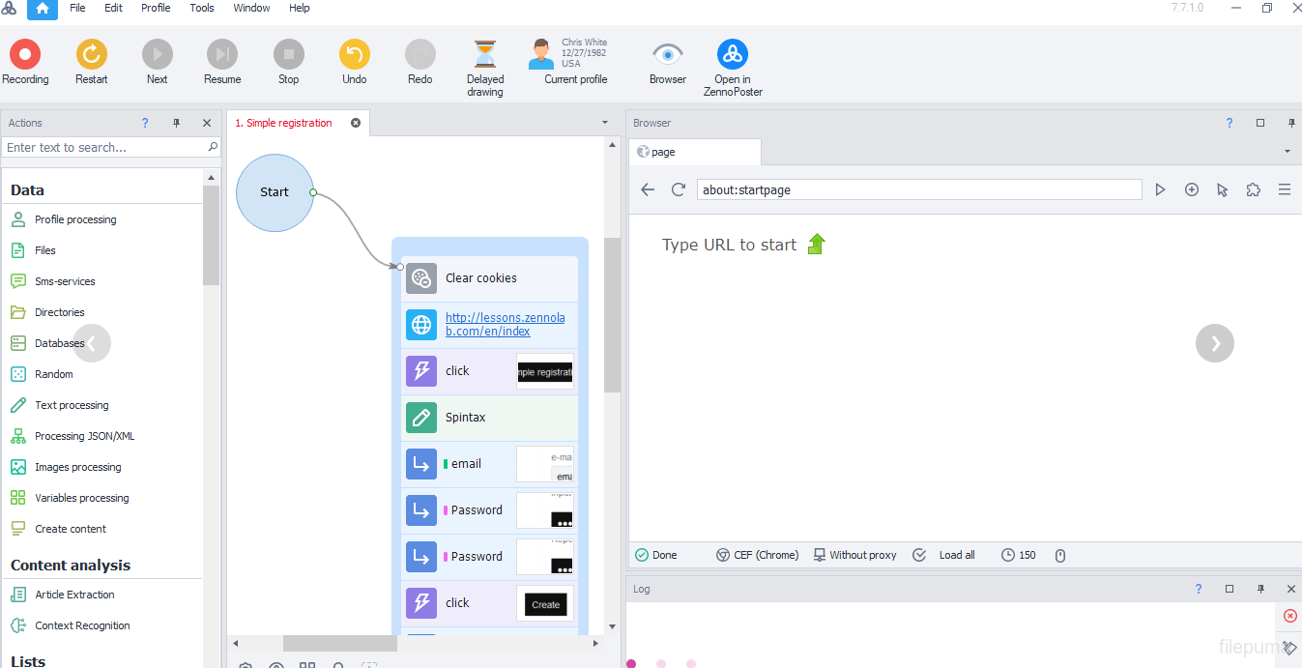Reload the page in the embedded browser
1302x668 pixels.
click(x=679, y=190)
